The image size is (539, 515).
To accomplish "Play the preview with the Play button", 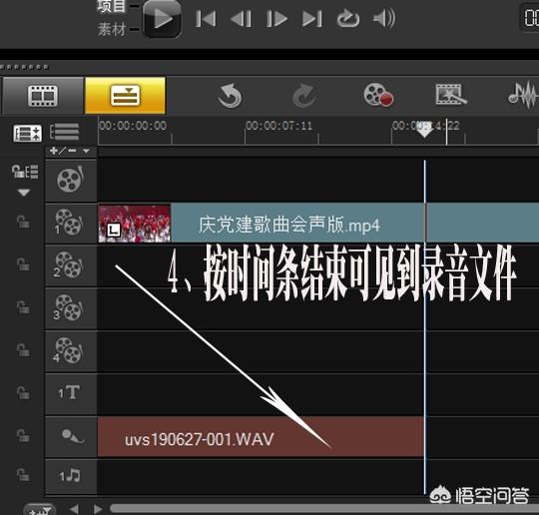I will 162,18.
